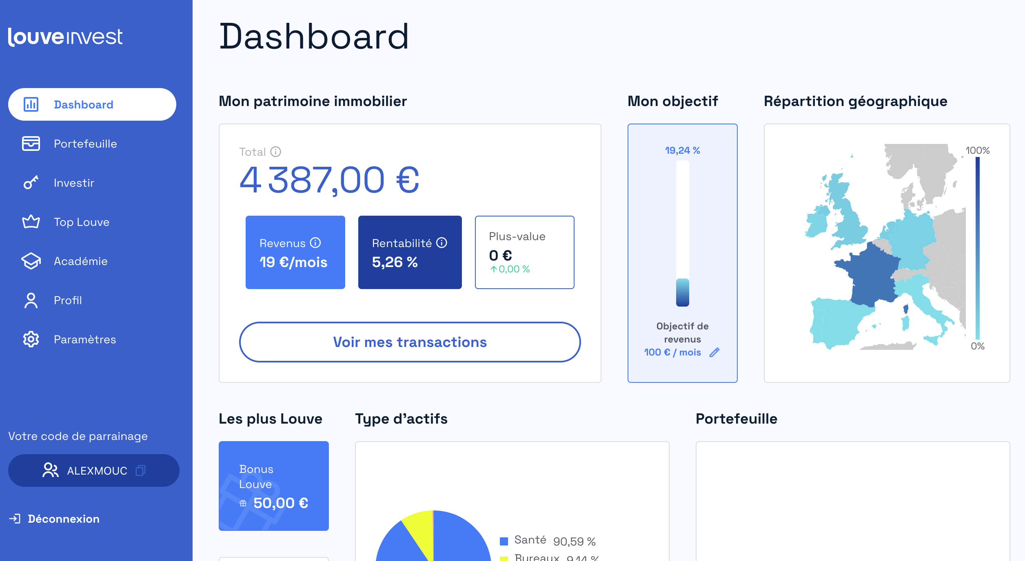The height and width of the screenshot is (561, 1025).
Task: Click the Objectif de revenus label
Action: pyautogui.click(x=683, y=333)
